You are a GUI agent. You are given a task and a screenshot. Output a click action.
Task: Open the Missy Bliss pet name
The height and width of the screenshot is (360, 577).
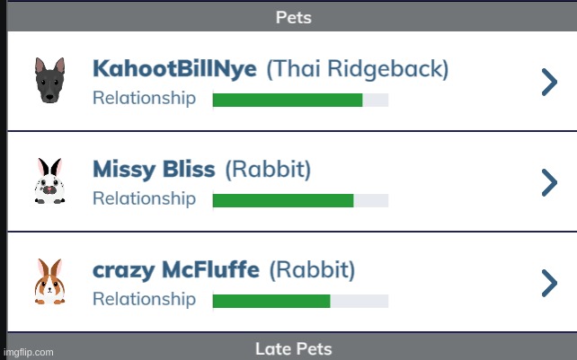154,170
